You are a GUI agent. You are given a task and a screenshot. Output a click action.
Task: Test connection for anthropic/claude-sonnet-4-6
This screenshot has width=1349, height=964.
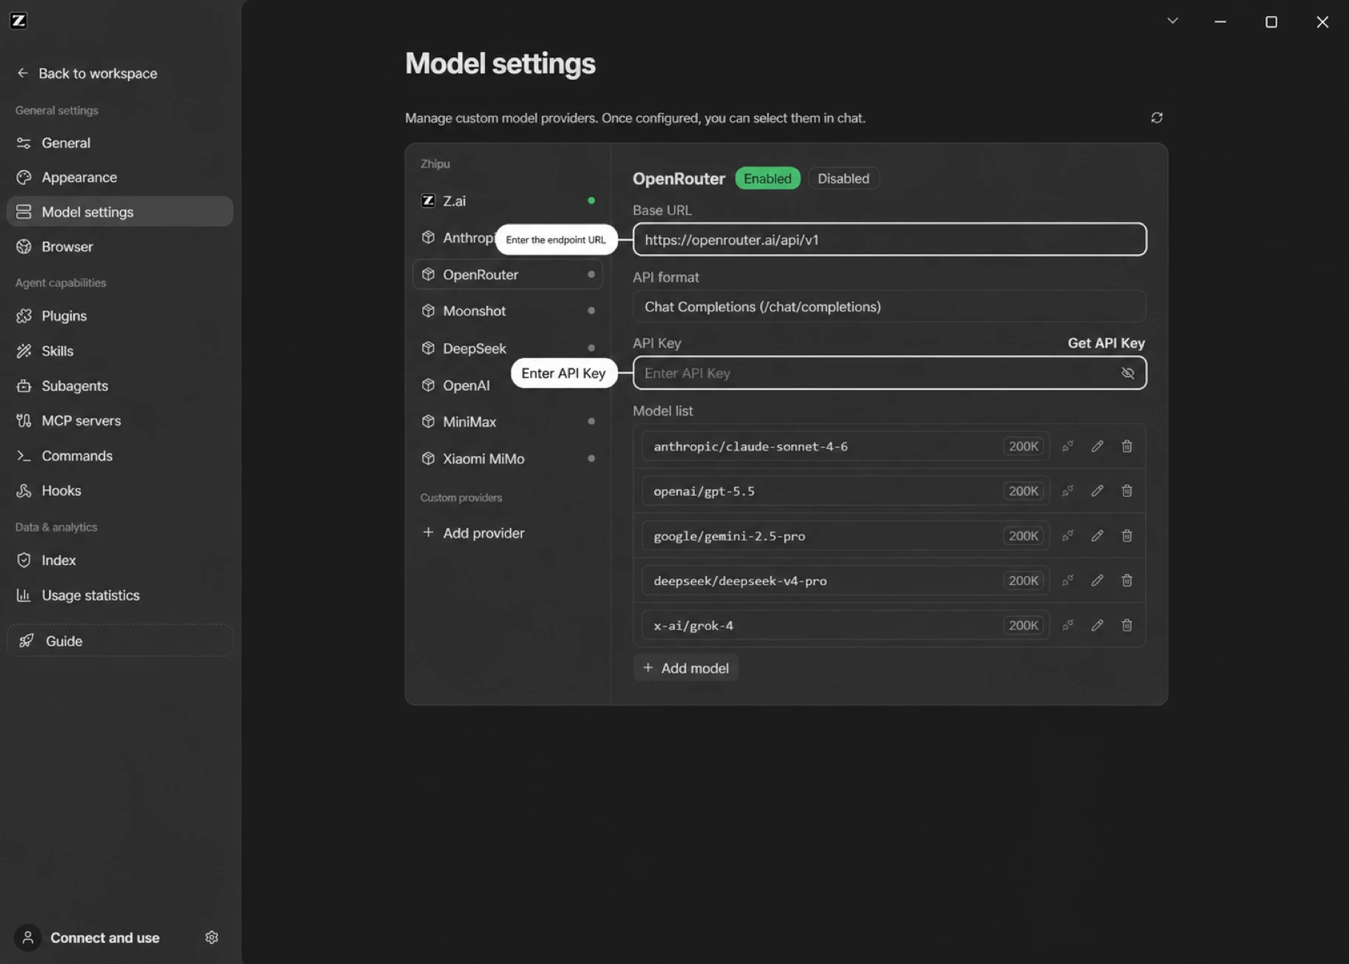coord(1067,446)
